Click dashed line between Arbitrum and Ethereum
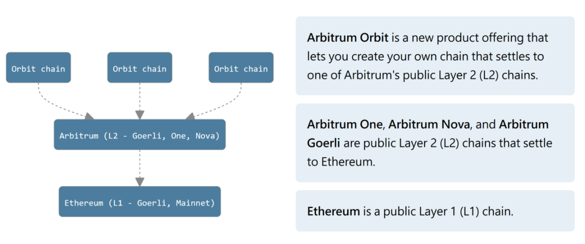Screen dimensions: 585x244 point(140,164)
